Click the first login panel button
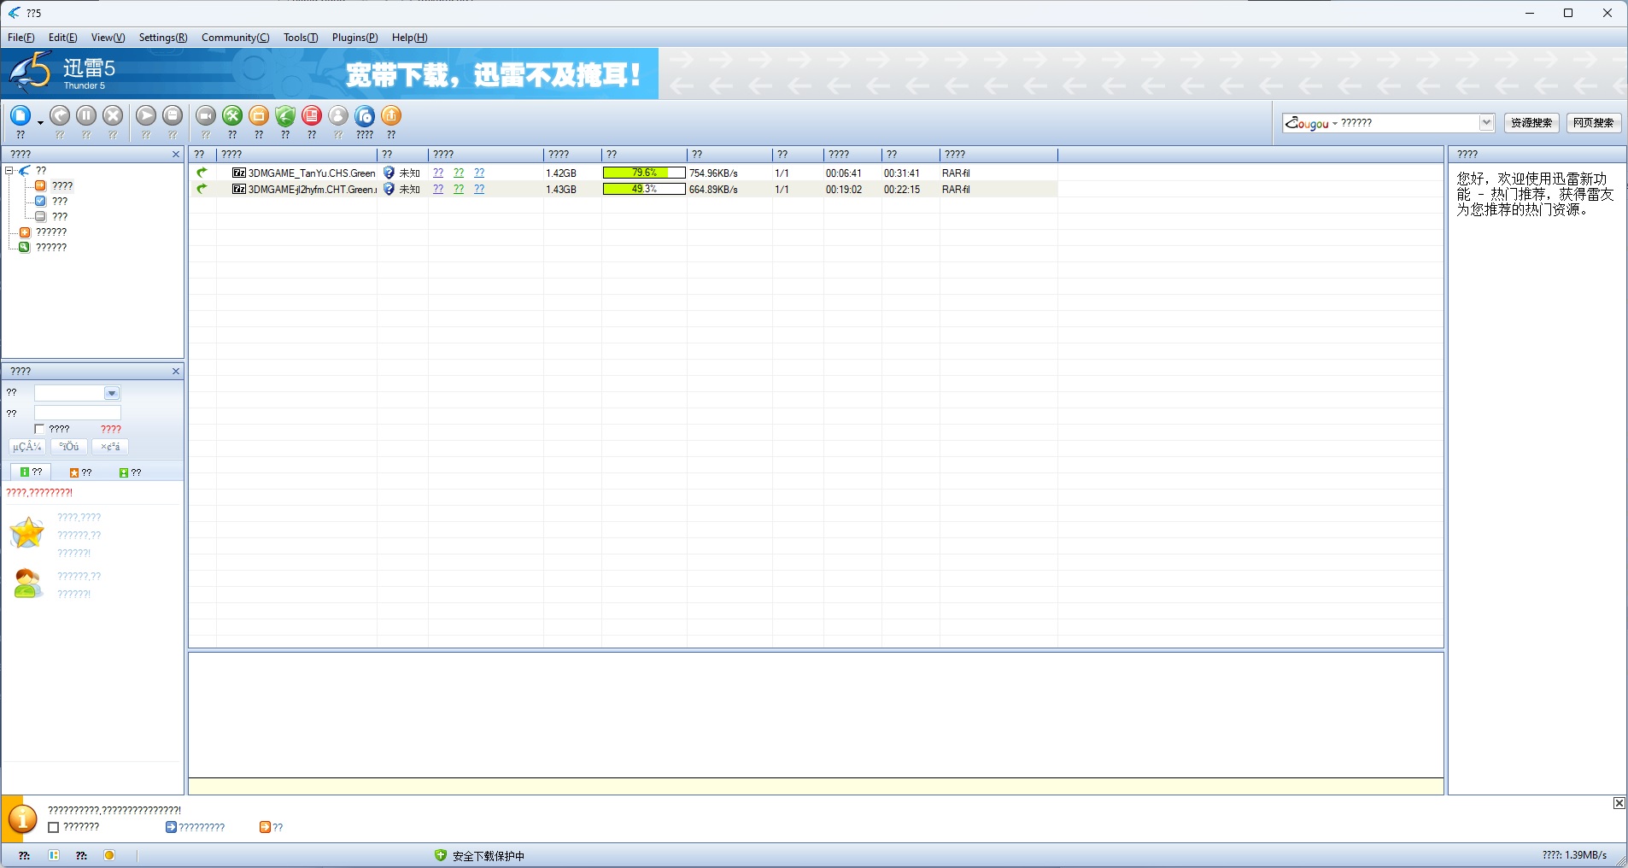 click(x=27, y=447)
